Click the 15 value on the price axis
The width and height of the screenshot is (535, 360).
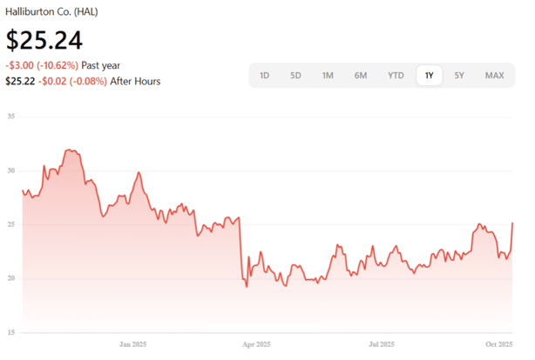click(12, 332)
